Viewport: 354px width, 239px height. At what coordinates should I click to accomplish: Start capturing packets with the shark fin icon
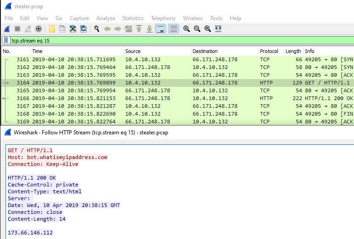(x=7, y=29)
